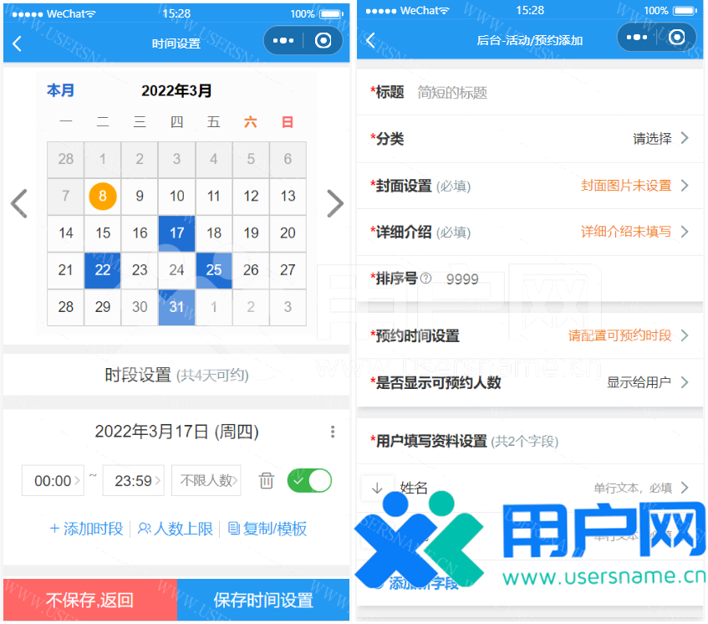
Task: Go to previous month in calendar
Action: tap(18, 203)
